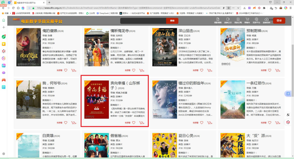Open 观影调查 icon in site header

click(218, 20)
